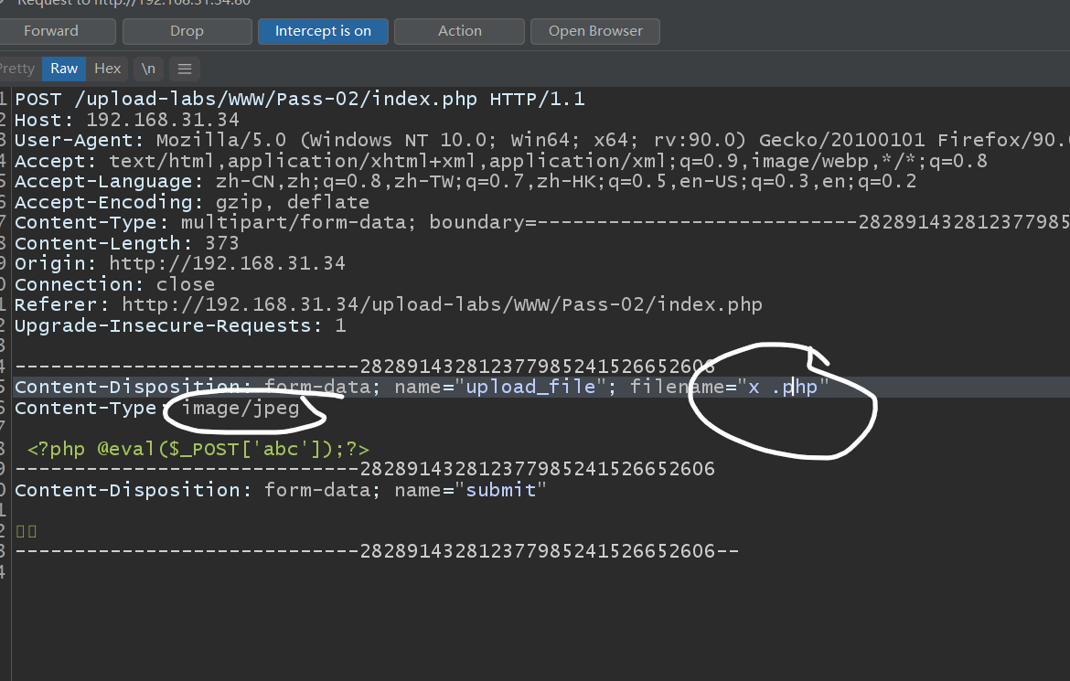
Task: Click the User-Agent header line
Action: [541, 141]
